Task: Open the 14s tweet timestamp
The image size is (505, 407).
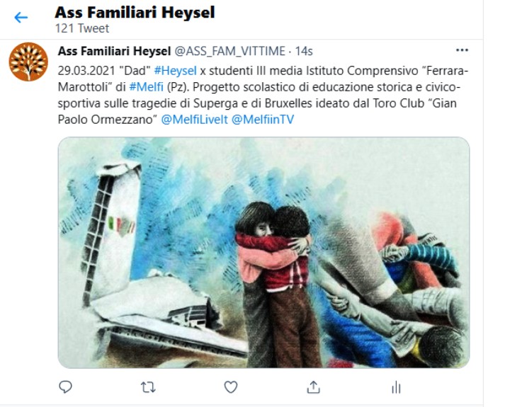Action: pyautogui.click(x=304, y=51)
